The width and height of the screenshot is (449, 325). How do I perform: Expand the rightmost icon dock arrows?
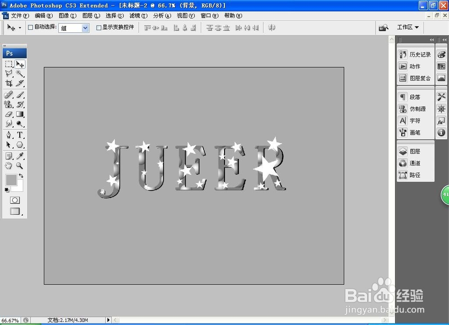444,40
